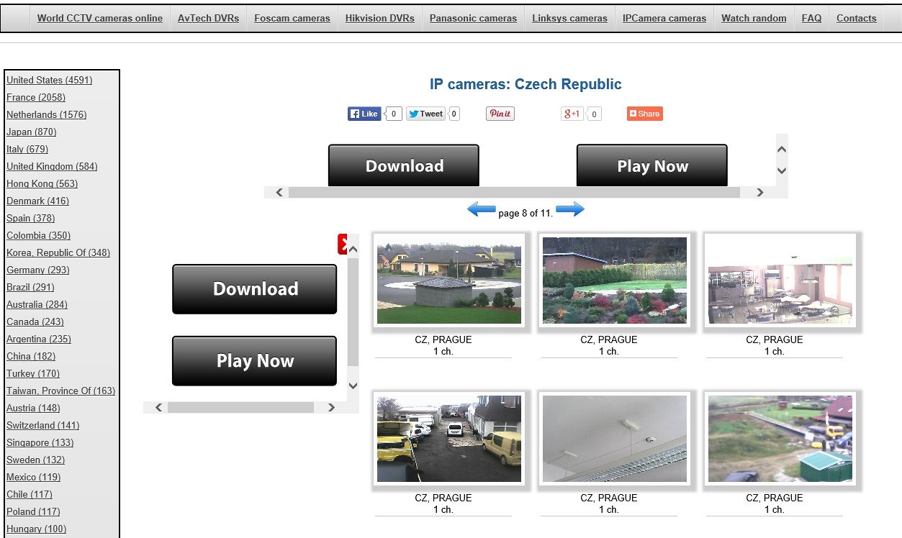
Task: Close the left ad with red X
Action: point(345,245)
